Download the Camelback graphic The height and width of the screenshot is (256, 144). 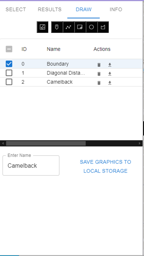(110, 83)
